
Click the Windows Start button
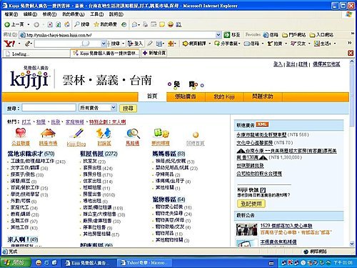15,263
